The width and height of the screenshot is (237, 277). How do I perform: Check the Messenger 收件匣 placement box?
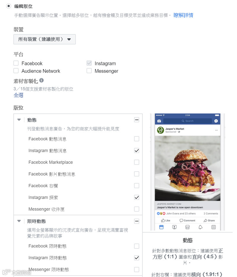(137, 209)
